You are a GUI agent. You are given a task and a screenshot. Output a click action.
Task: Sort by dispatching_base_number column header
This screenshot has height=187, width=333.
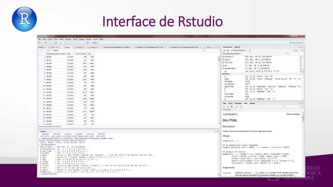point(56,54)
